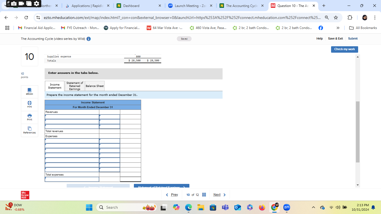Click the address bar URL
Image resolution: width=381 pixels, height=214 pixels.
[182, 18]
